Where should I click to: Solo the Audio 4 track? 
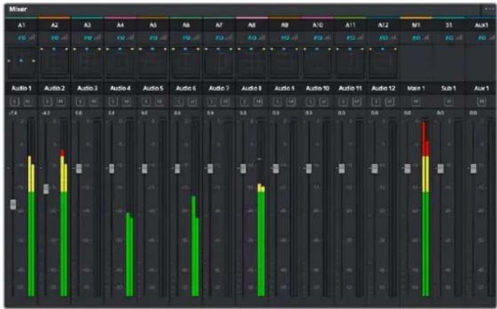tap(113, 102)
